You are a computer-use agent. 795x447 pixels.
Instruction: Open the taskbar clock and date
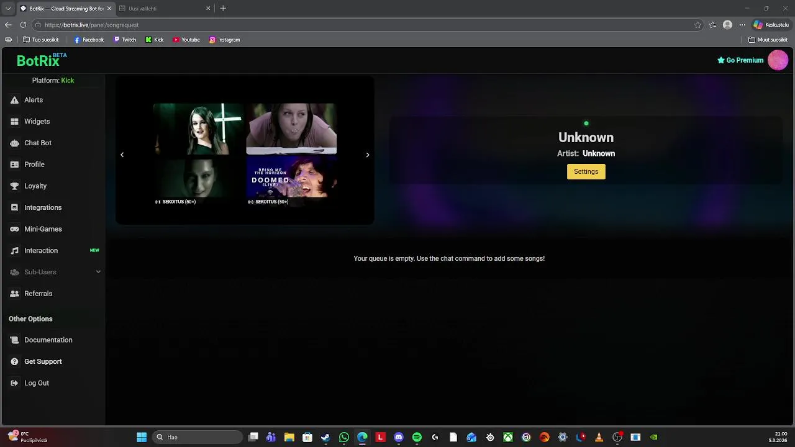pos(778,437)
